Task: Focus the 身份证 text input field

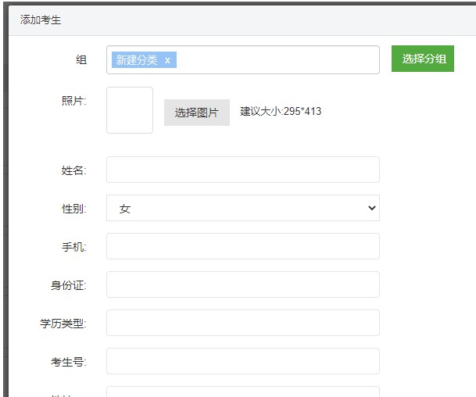Action: click(242, 284)
